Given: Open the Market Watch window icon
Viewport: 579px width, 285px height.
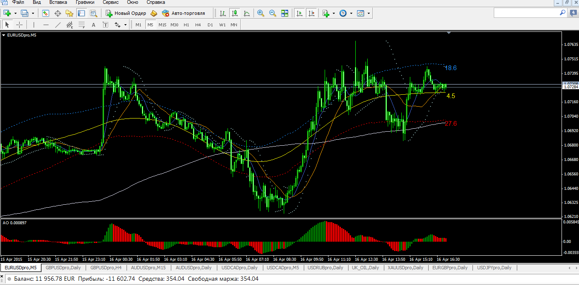Looking at the screenshot, I should coord(46,13).
